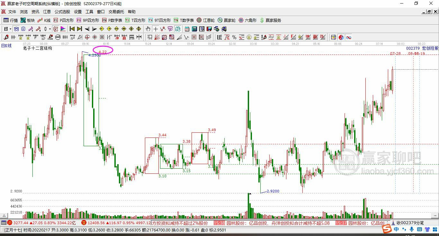Open 赢家服务 with the dollar icon
The width and height of the screenshot is (439, 236).
click(270, 20)
